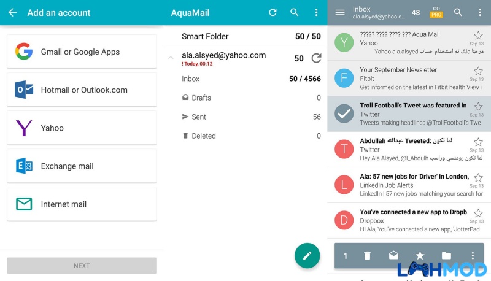
Task: Collapse the ala.alsyed@yahoo.com account folders
Action: [x=171, y=58]
